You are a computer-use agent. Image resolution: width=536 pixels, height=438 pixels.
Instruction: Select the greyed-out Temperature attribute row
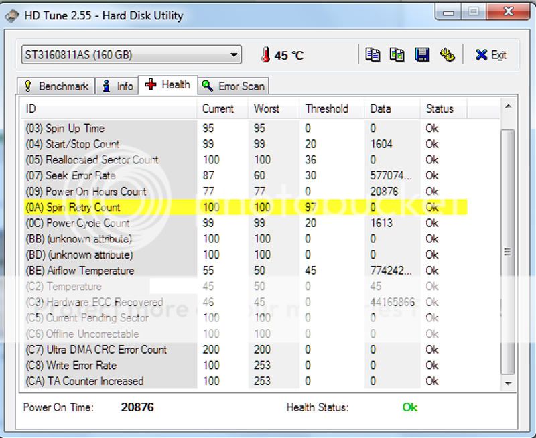tap(201, 286)
